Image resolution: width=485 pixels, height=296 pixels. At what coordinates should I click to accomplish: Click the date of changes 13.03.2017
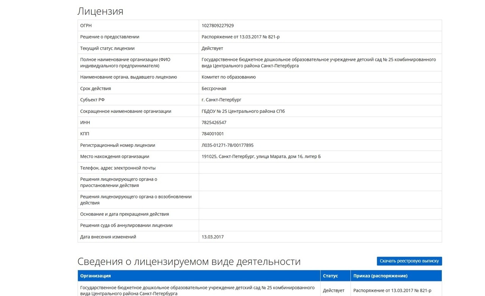(x=212, y=237)
